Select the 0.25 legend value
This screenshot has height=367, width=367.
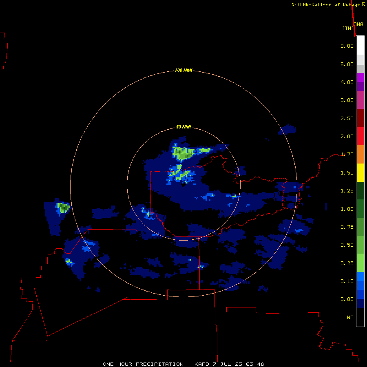(x=347, y=263)
